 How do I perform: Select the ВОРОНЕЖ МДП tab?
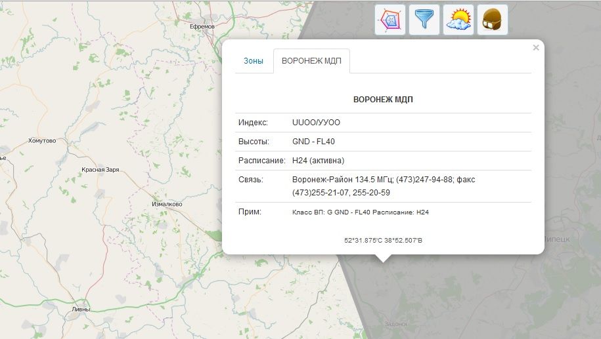coord(311,61)
